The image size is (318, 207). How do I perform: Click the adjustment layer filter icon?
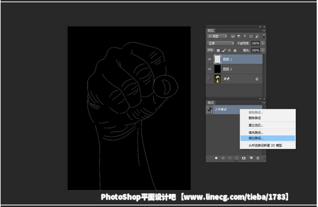pyautogui.click(x=239, y=36)
